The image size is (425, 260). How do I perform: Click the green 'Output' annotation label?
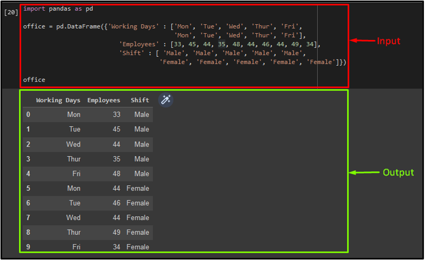(x=397, y=172)
